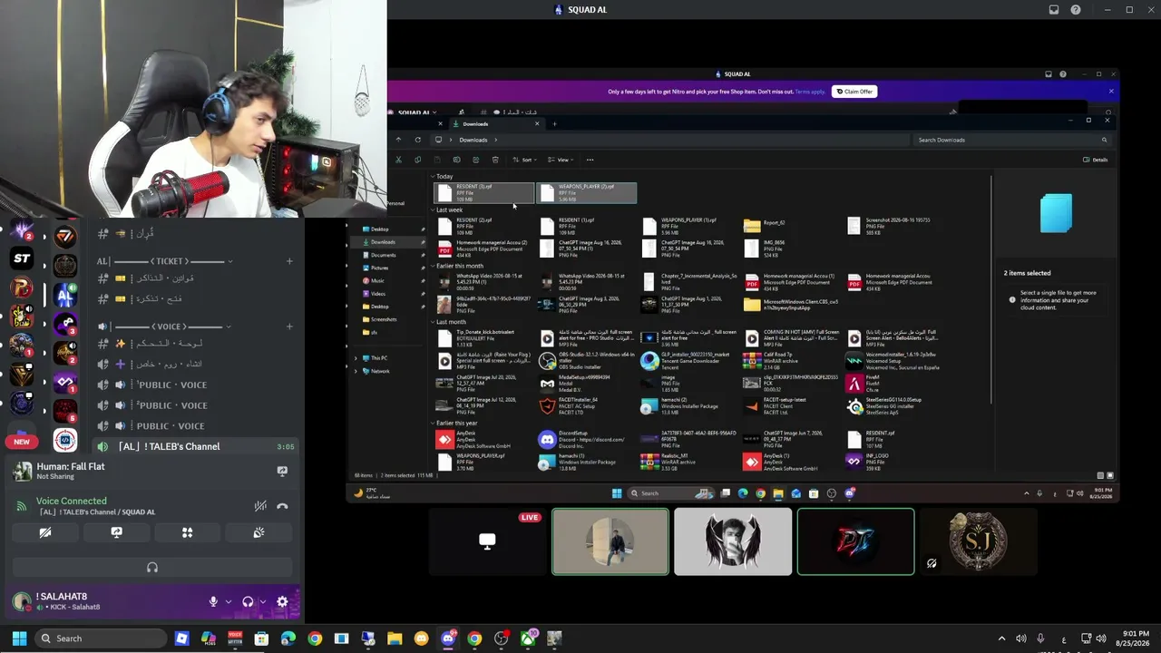Viewport: 1161px width, 653px height.
Task: Toggle the Details pane button
Action: (1096, 160)
